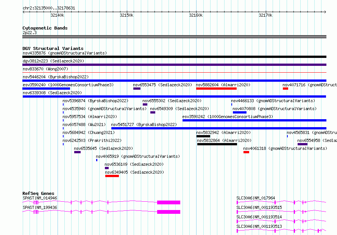Select the black nsv5832864 variant bar
The height and width of the screenshot is (235, 337).
click(x=217, y=144)
